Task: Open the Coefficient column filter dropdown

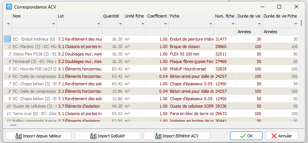Action: [166, 24]
